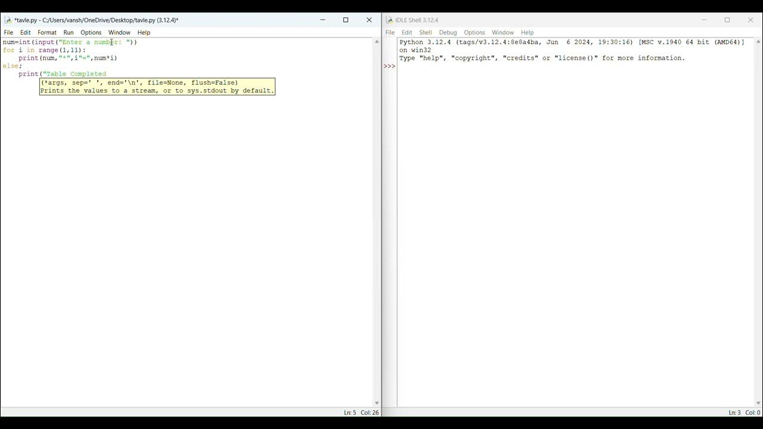Open Options menu in IDLE Shell

pyautogui.click(x=474, y=32)
